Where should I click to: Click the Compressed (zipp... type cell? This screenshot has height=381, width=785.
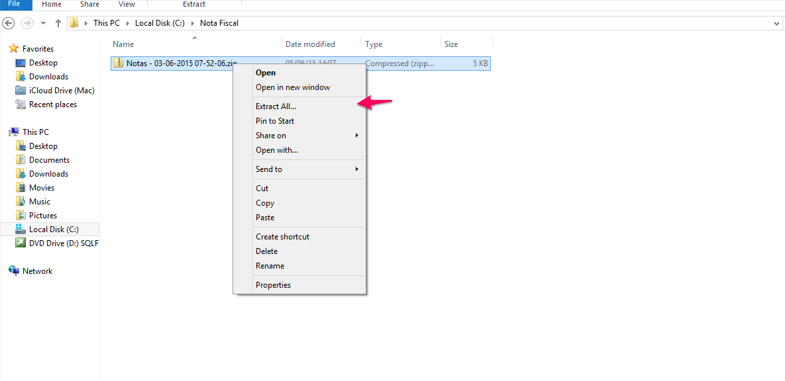399,63
